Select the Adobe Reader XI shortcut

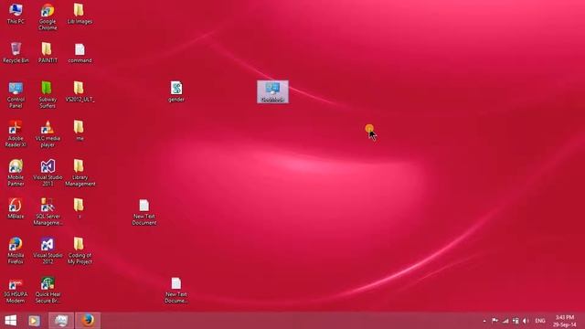(x=16, y=134)
